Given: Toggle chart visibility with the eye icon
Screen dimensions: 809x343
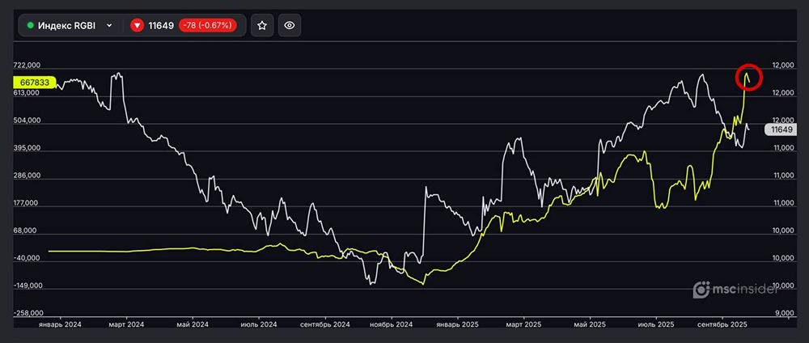Looking at the screenshot, I should coord(290,25).
